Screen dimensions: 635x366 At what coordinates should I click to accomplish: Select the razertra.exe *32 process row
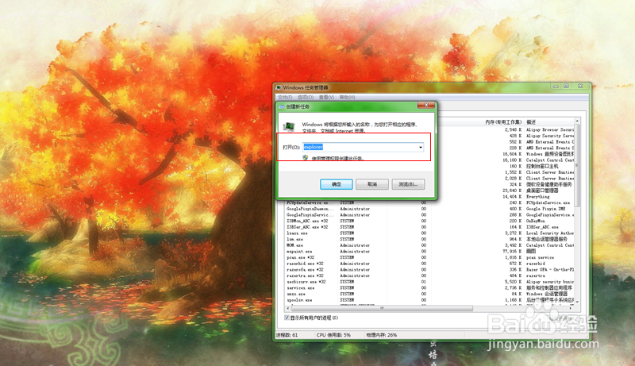pyautogui.click(x=429, y=275)
